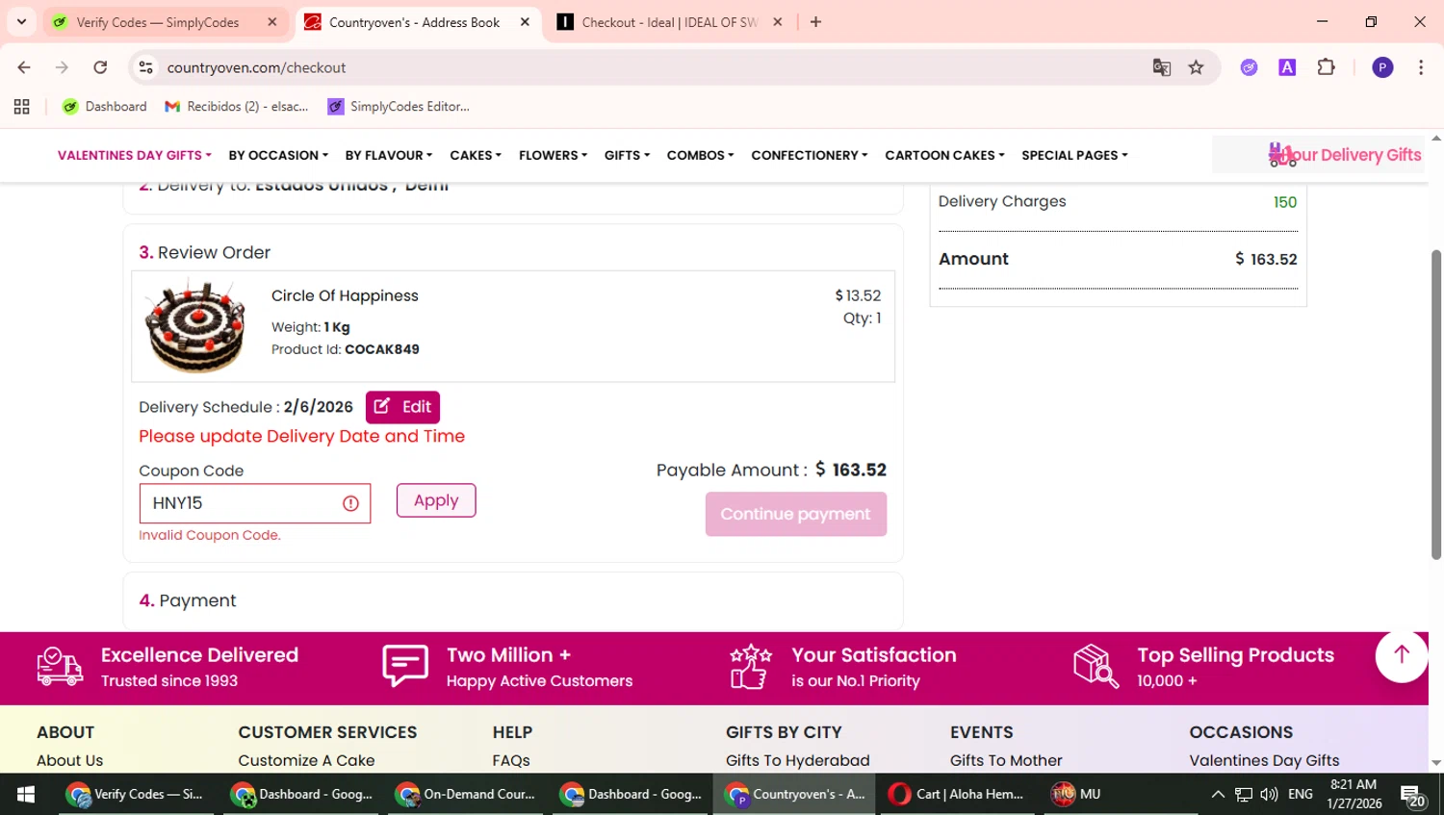The height and width of the screenshot is (815, 1444).
Task: Close the Verify Codes tab
Action: coord(272,22)
